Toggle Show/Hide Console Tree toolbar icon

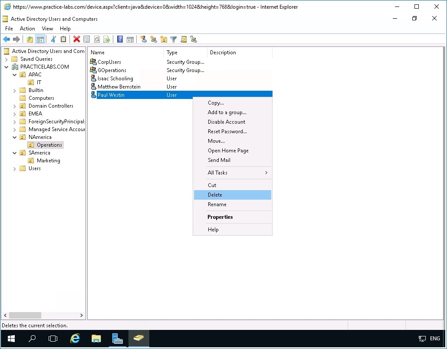point(40,39)
